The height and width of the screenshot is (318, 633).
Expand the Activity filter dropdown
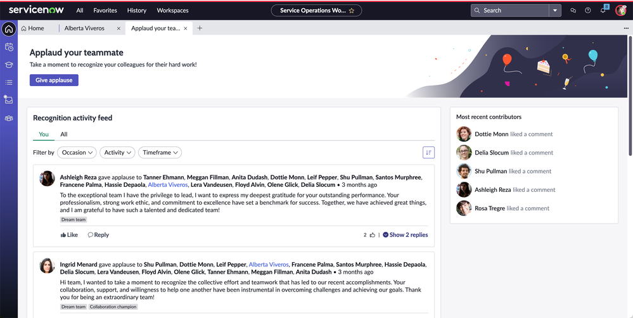[117, 153]
